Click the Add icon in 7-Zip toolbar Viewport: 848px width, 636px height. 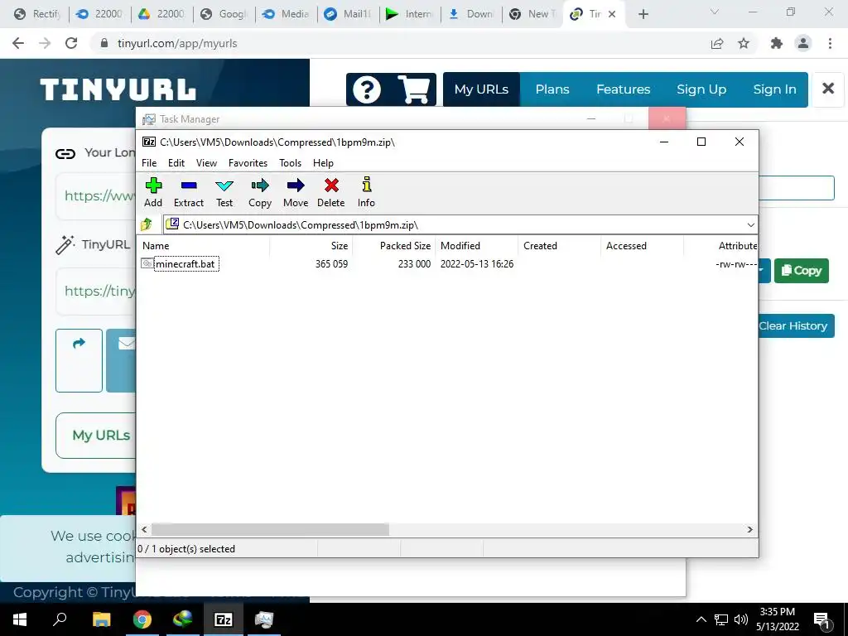pos(153,192)
